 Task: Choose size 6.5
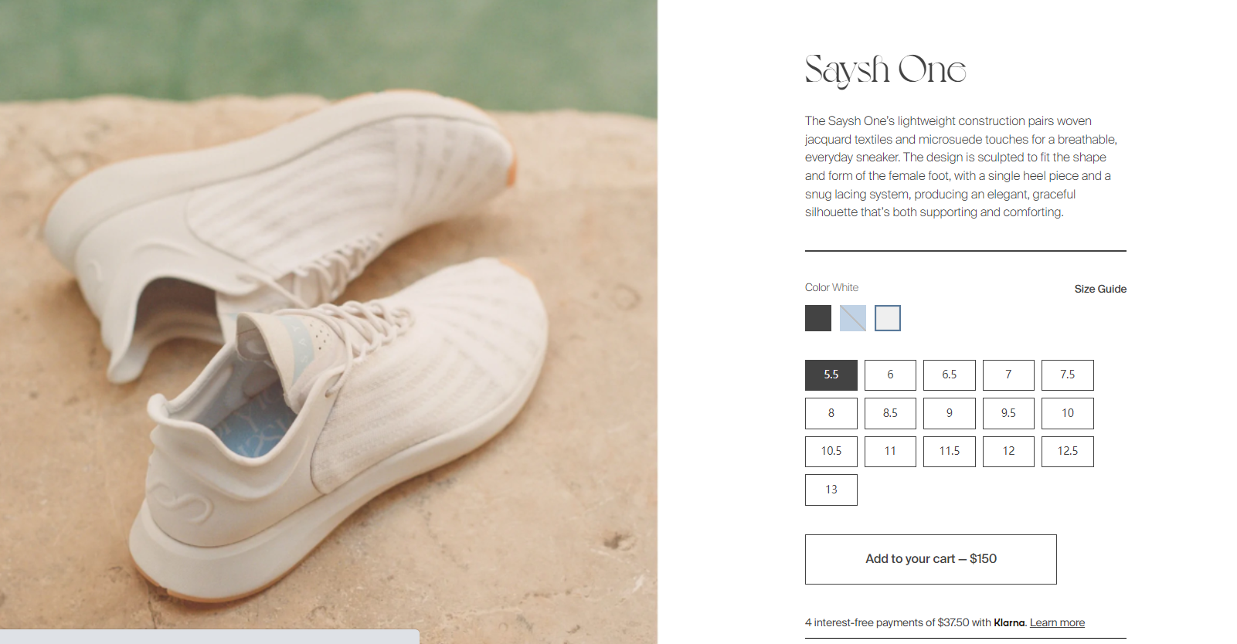click(950, 375)
